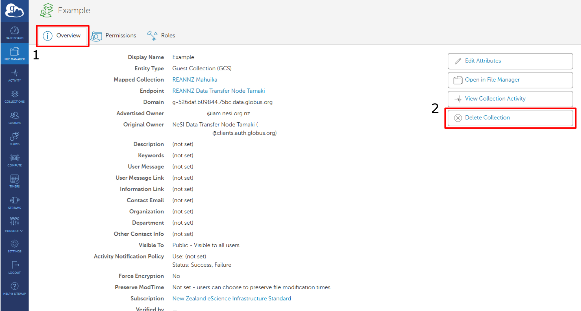Click the Delete Collection button
Screen dimensions: 581x311
[510, 118]
